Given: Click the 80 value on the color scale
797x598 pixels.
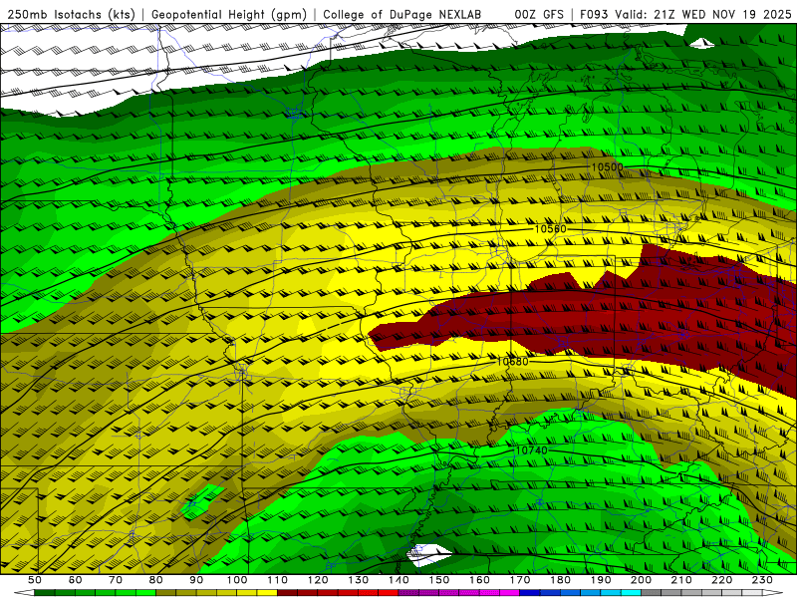Looking at the screenshot, I should coord(156,580).
